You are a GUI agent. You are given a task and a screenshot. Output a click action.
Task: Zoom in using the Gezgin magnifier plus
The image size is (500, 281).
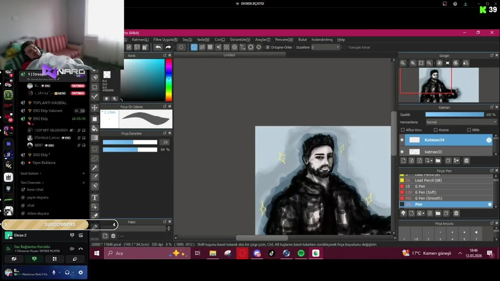tap(413, 63)
